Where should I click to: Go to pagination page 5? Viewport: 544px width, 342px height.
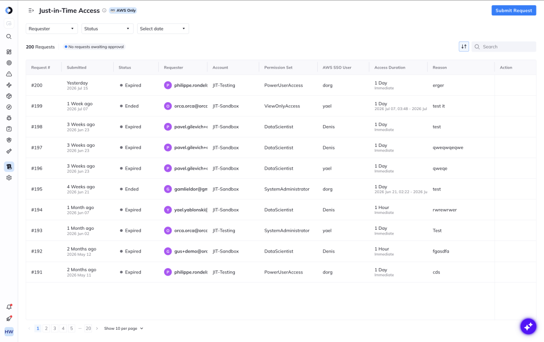72,329
